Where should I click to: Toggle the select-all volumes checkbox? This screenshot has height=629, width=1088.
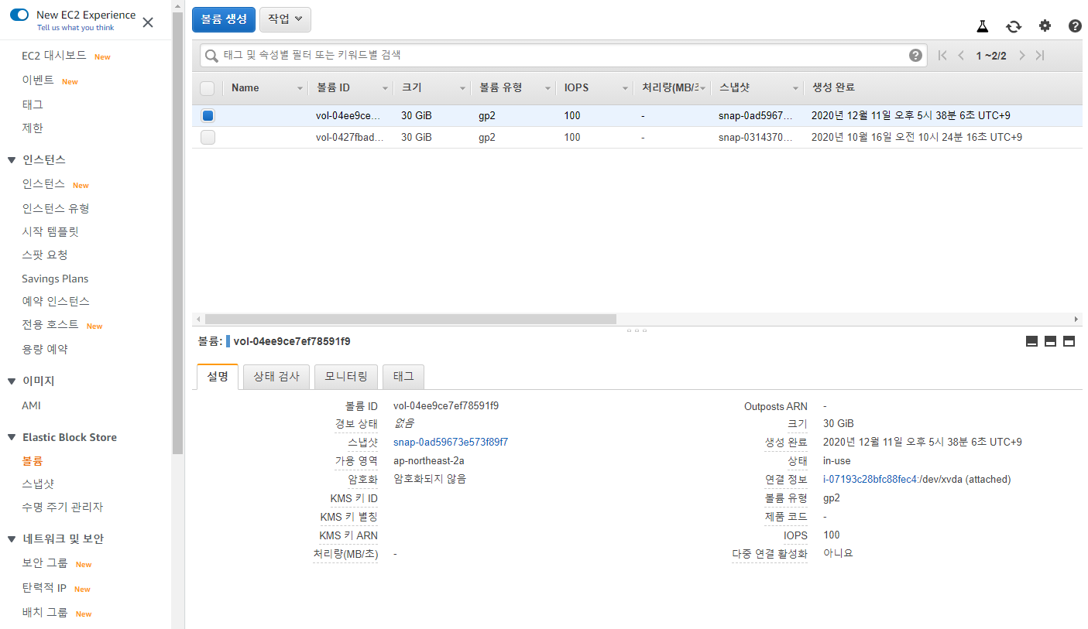coord(208,88)
